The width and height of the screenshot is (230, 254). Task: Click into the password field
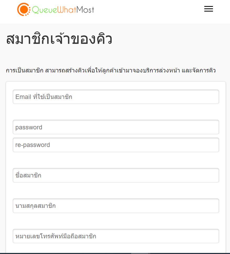coord(116,127)
